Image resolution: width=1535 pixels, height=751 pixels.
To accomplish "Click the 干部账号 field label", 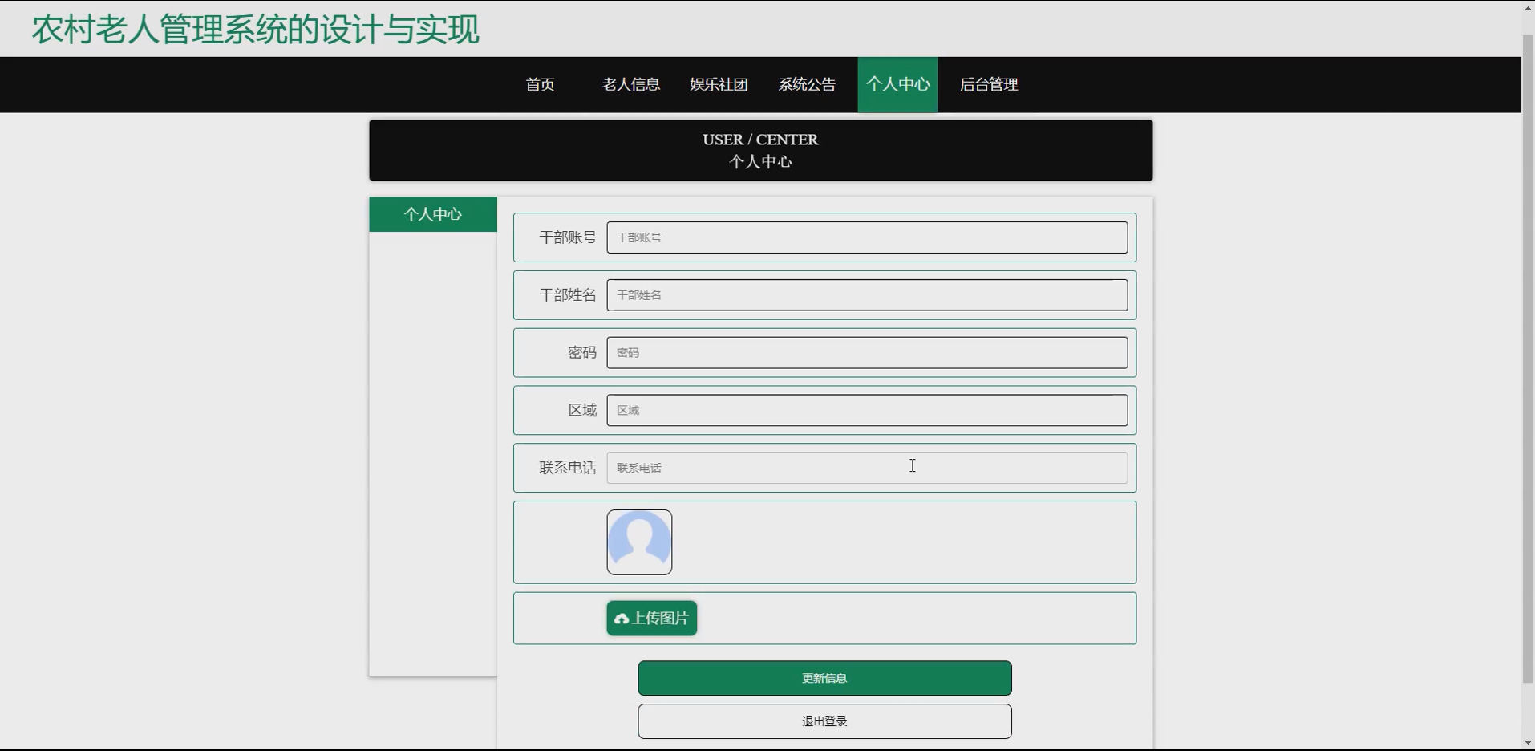I will [x=568, y=237].
